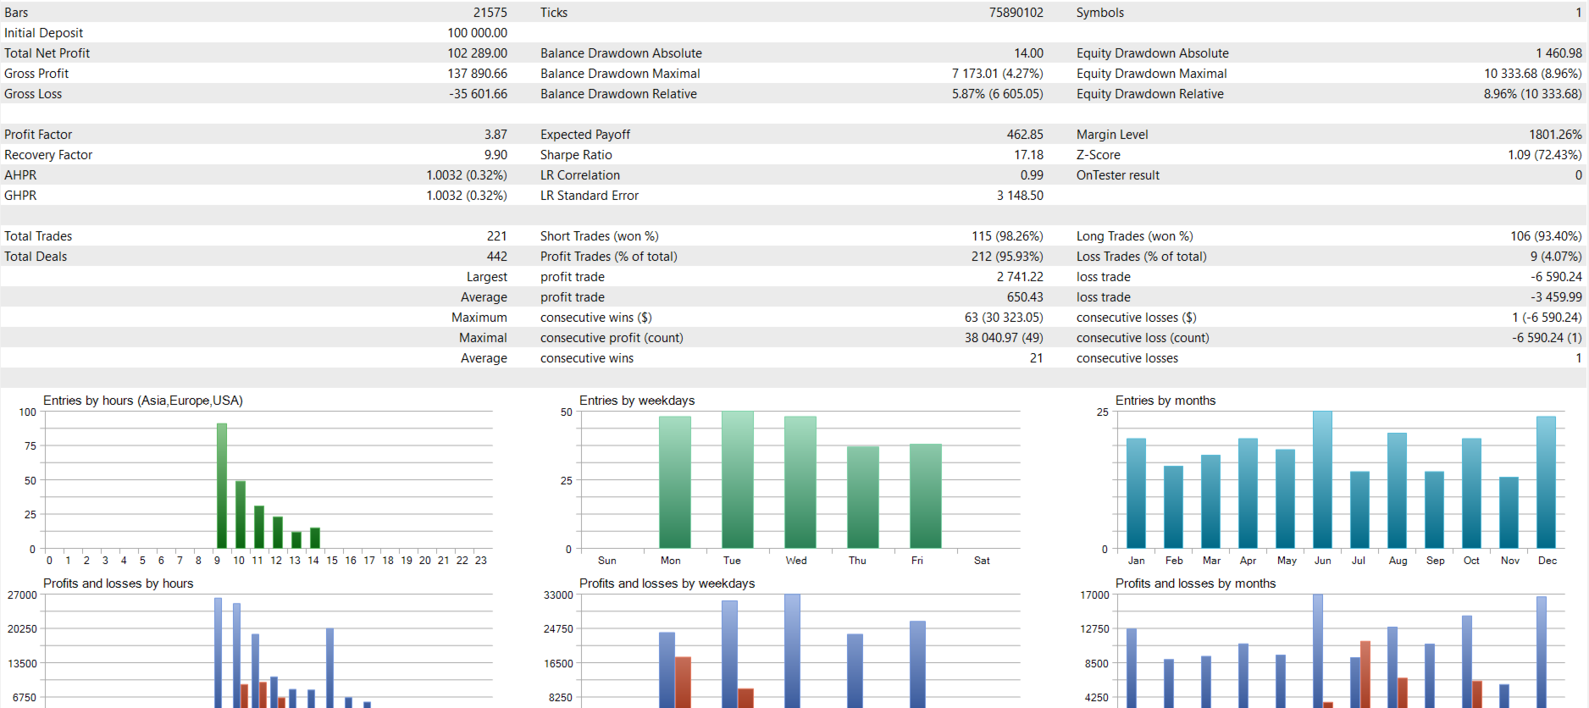The height and width of the screenshot is (708, 1589).
Task: Click the Mon bar in Entries by weekdays
Action: (675, 482)
